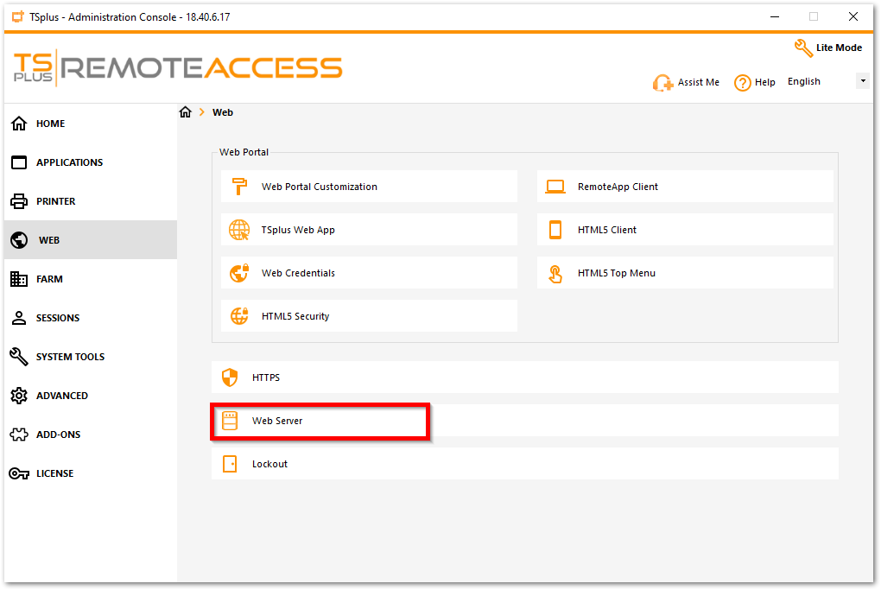The image size is (881, 590).
Task: Click the Sessions person icon
Action: pyautogui.click(x=19, y=318)
